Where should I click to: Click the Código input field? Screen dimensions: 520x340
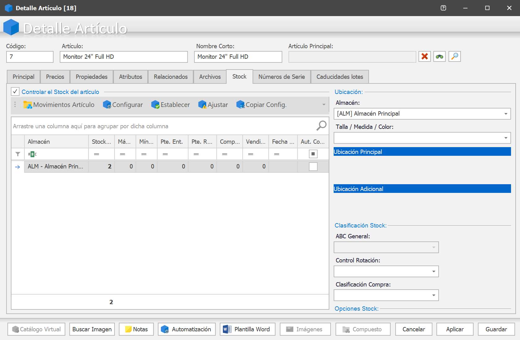coord(30,57)
